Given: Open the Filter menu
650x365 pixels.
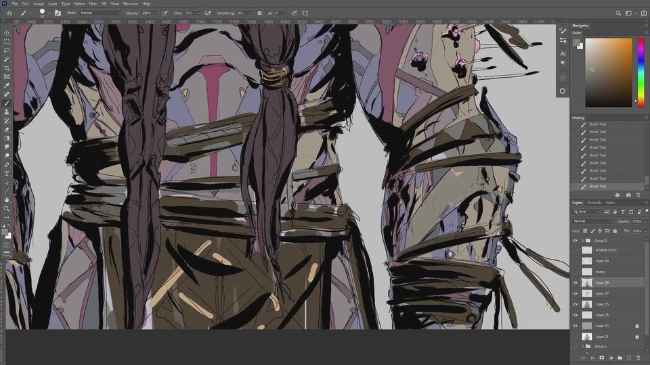Looking at the screenshot, I should [93, 3].
